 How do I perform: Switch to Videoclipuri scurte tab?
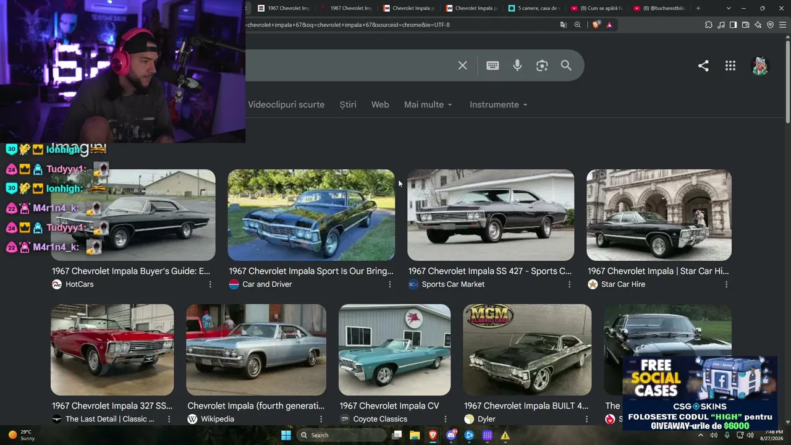[x=286, y=104]
